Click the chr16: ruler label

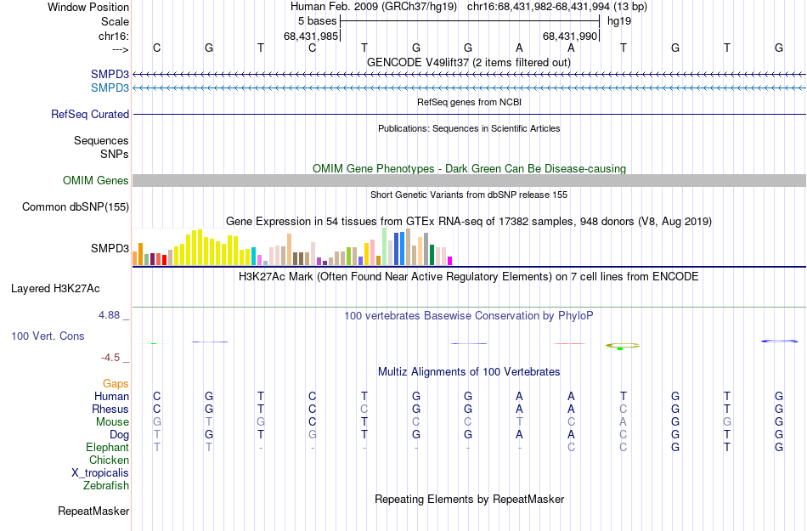(113, 36)
